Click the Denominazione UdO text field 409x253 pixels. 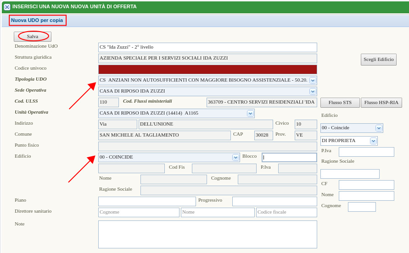(x=207, y=47)
